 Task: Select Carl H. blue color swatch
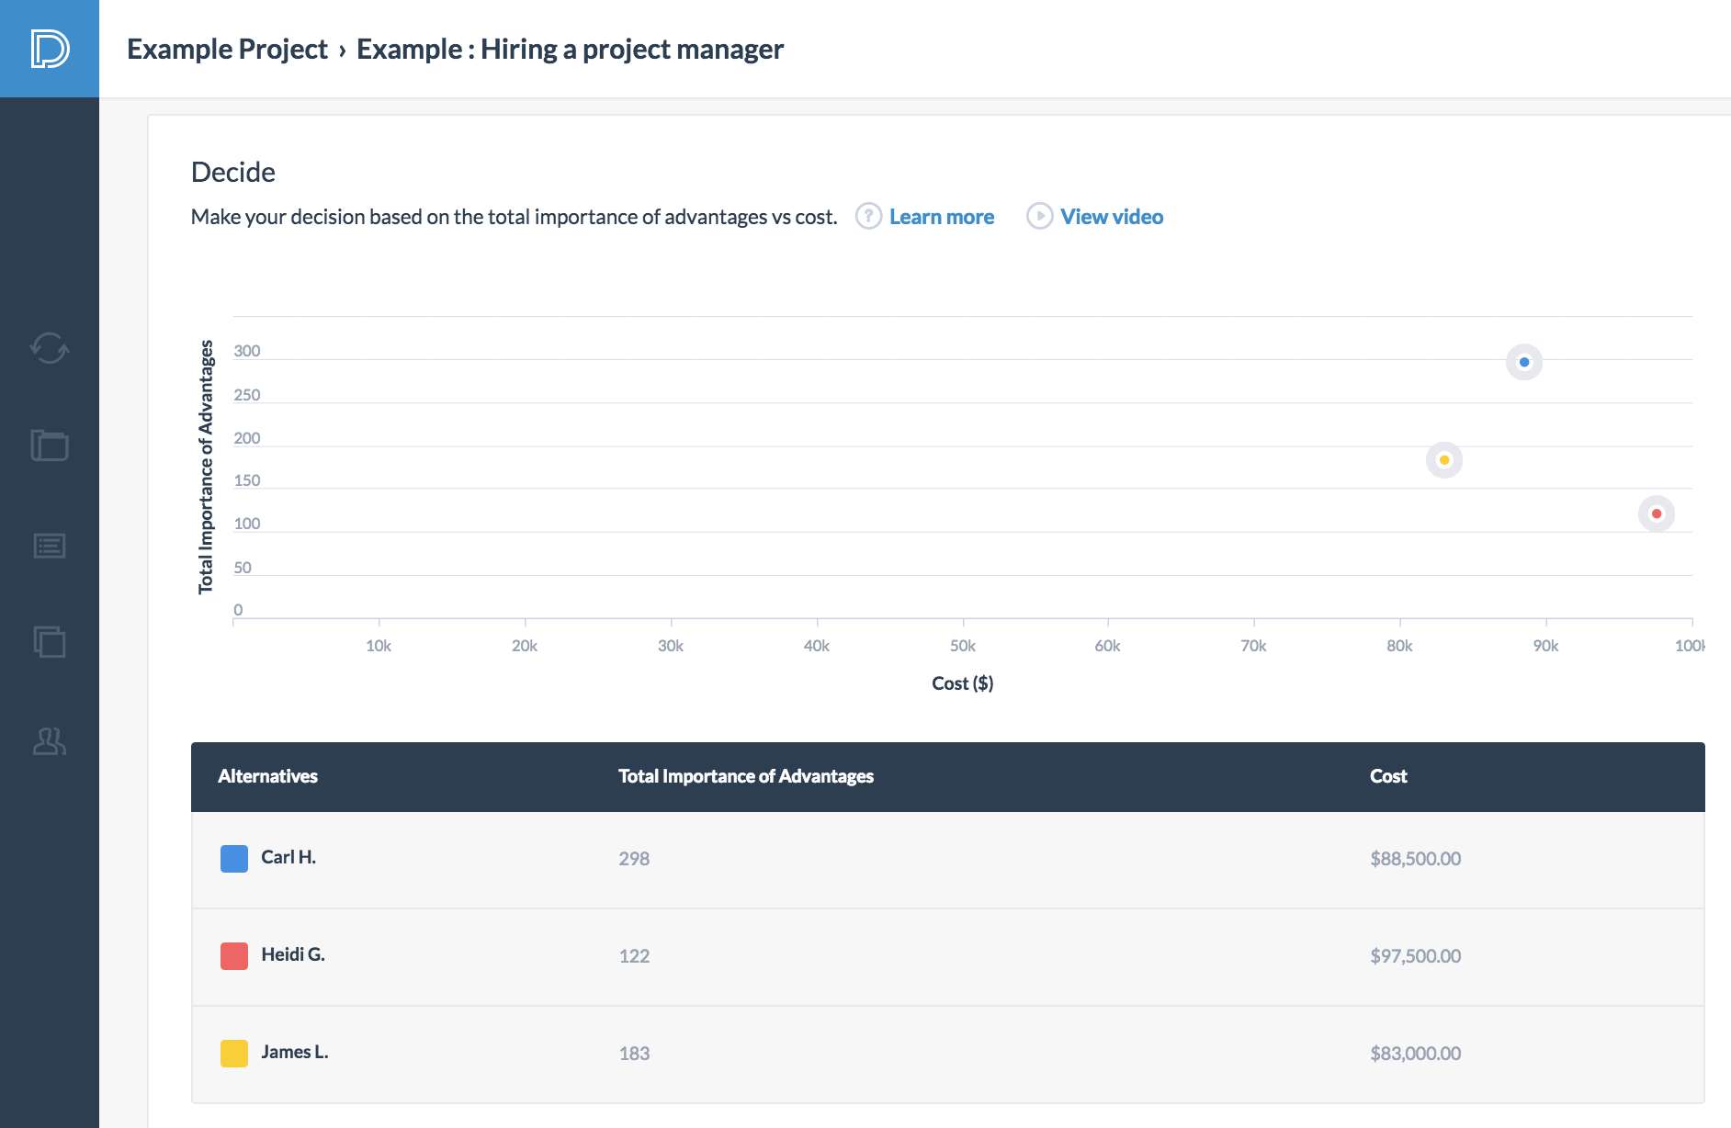[234, 859]
